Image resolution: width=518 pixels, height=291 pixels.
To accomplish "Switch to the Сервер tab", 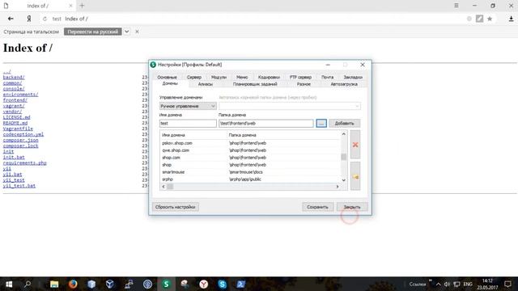I will [x=194, y=78].
